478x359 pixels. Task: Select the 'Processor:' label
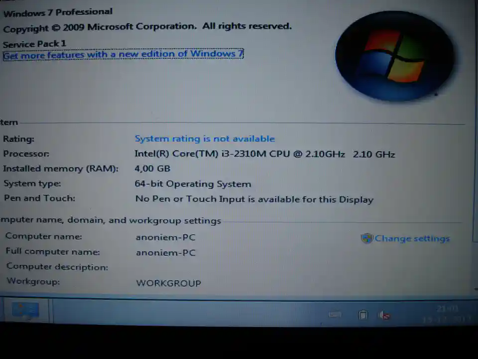(x=26, y=154)
